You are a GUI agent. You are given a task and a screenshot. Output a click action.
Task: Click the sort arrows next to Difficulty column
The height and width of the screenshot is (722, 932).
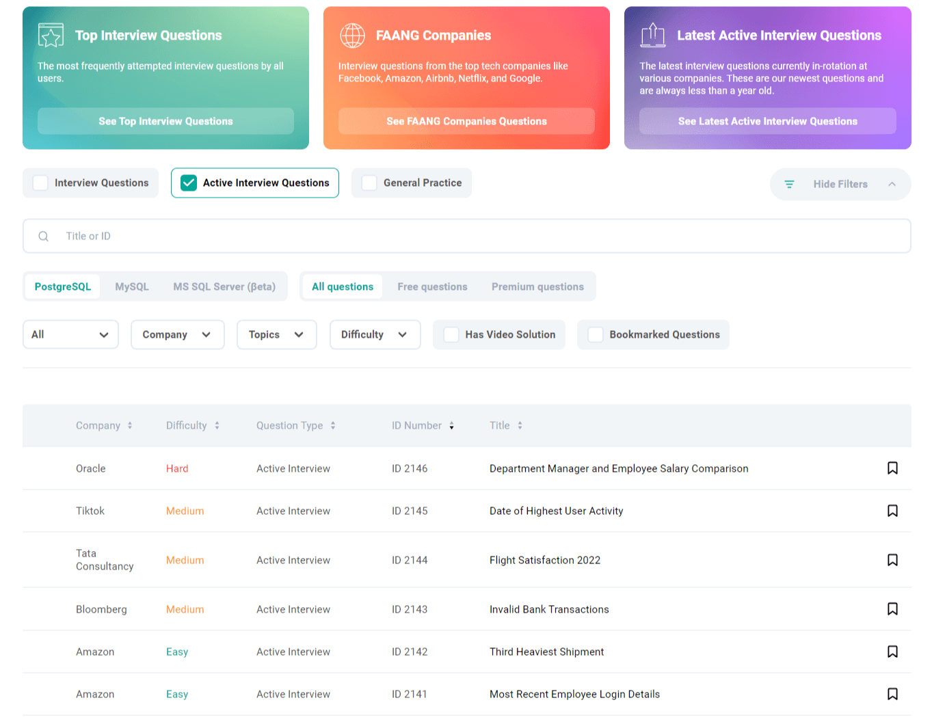217,425
